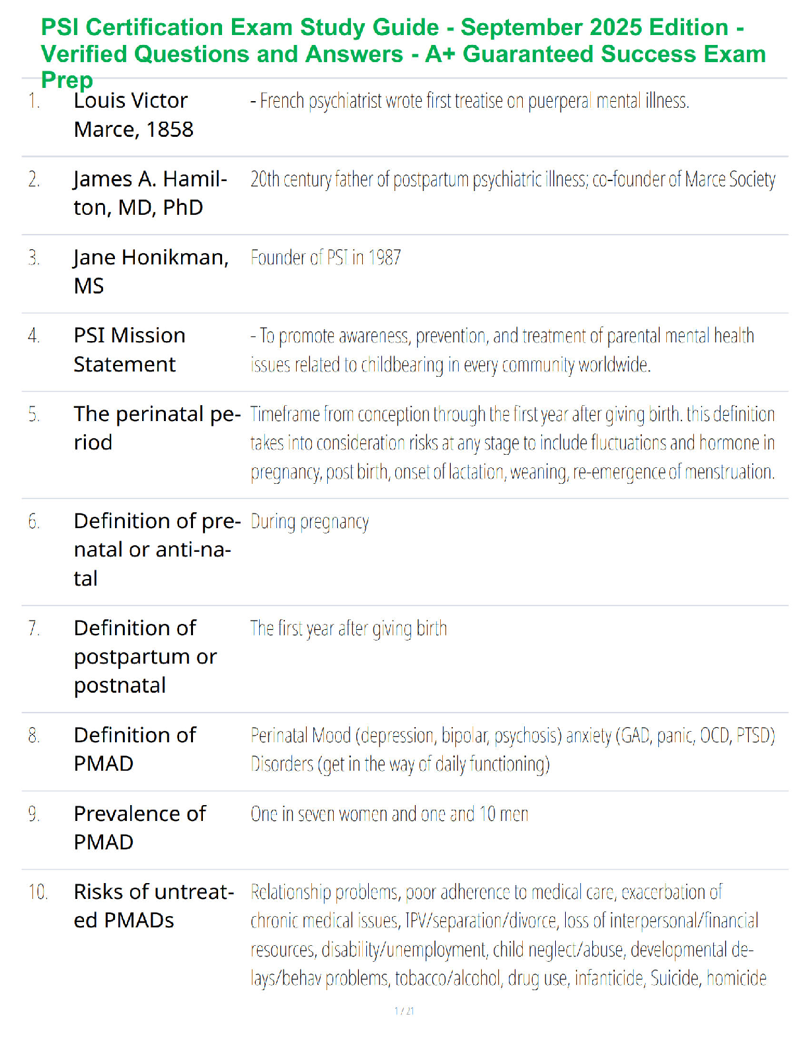Click 'Definition of prenatal or anti-natal' term

[x=157, y=549]
